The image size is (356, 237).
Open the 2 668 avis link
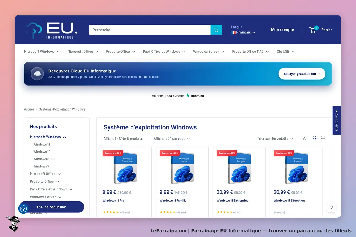coord(171,96)
